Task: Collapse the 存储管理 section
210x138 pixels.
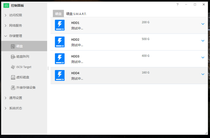Action: (x=6, y=36)
